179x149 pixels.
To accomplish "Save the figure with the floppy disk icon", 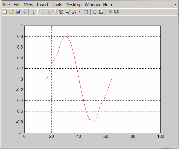I will click(x=18, y=12).
